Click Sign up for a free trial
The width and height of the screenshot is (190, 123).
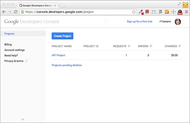point(140,21)
